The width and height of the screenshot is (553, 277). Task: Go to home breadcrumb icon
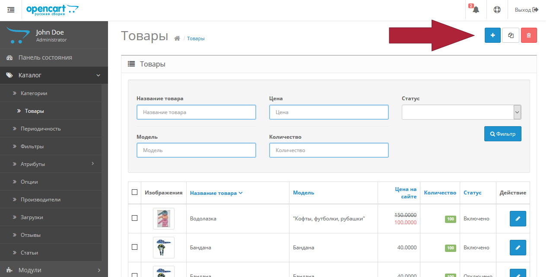point(177,38)
